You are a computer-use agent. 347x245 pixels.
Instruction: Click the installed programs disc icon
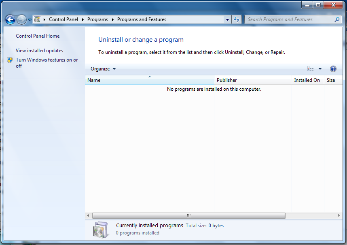[101, 230]
